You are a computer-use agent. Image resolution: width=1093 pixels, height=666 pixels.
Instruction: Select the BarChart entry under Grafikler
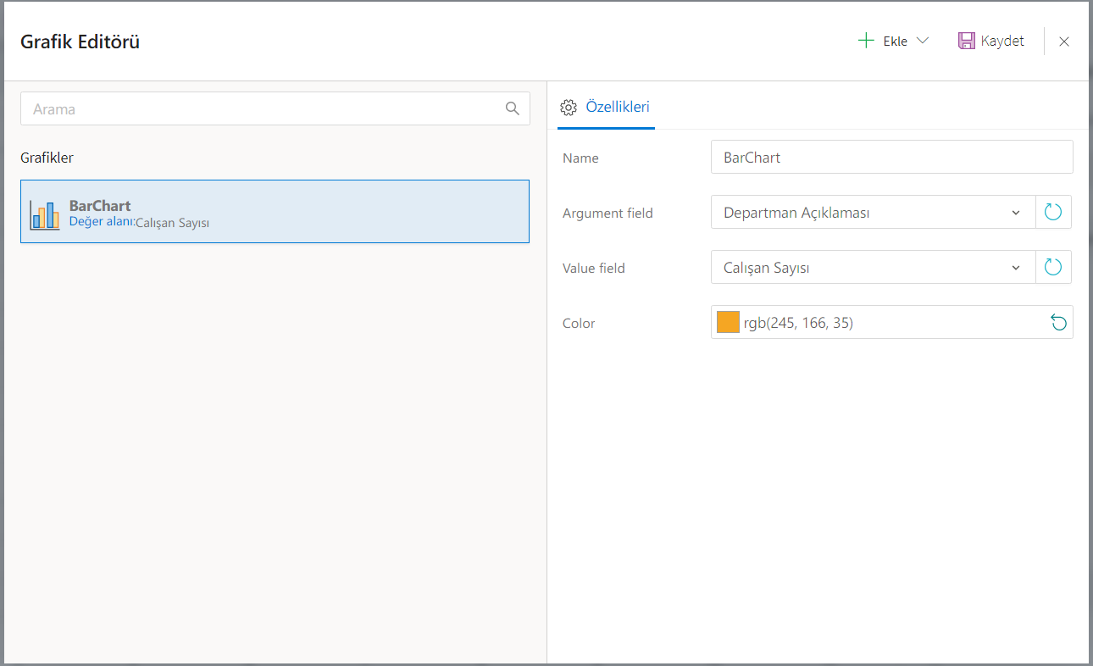click(275, 212)
